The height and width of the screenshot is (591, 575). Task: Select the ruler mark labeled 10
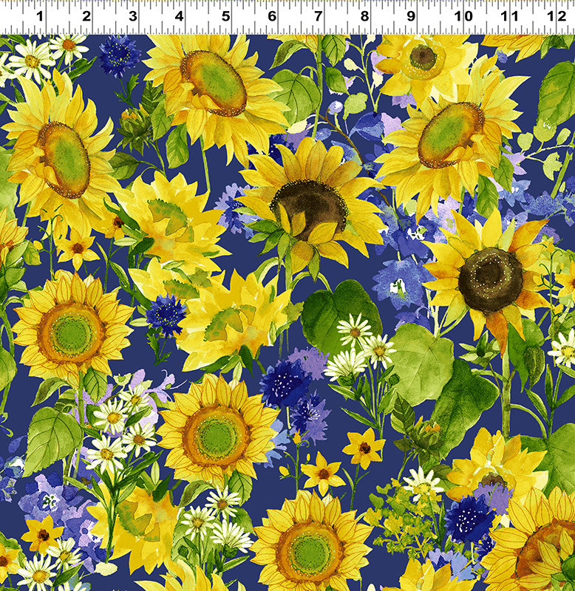tap(463, 16)
